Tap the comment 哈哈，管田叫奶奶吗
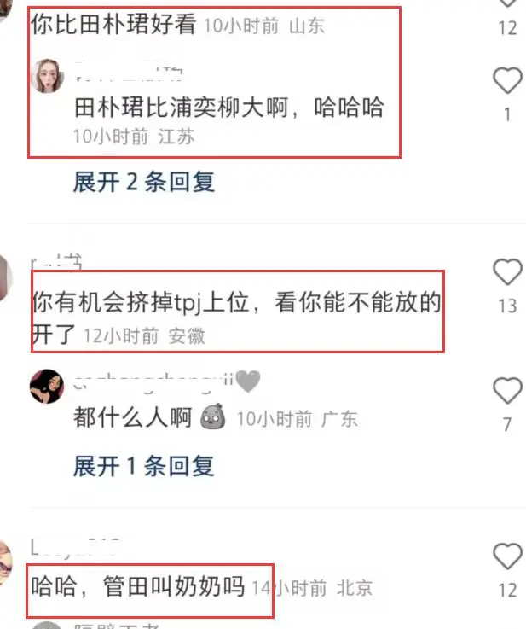This screenshot has height=629, width=526. (x=138, y=586)
